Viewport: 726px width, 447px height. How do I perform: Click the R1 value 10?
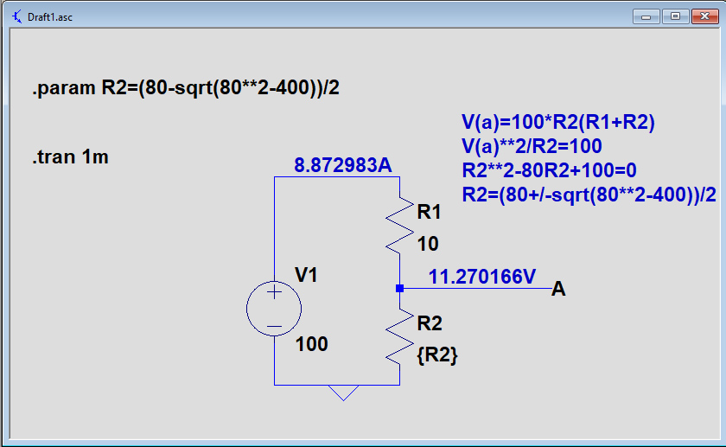coord(428,244)
